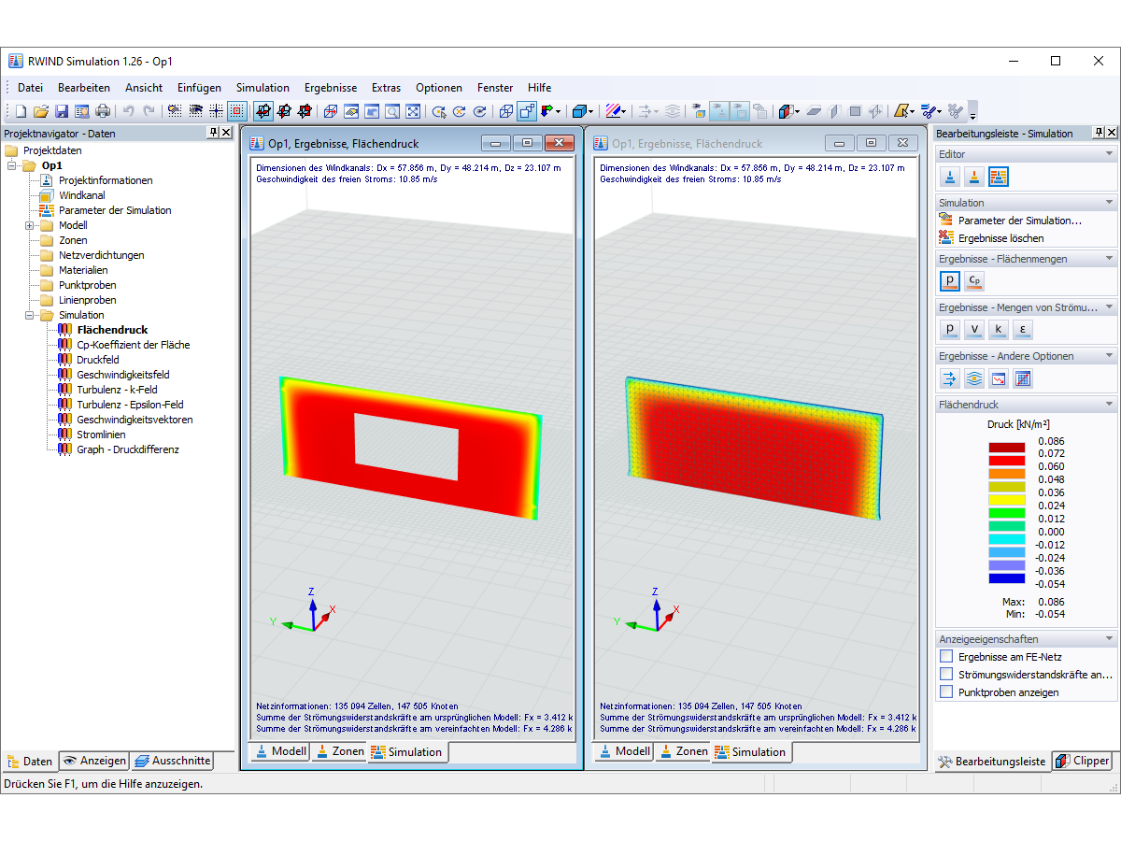Toggle 'Strömungswiderstandskräfte an...' checkbox
This screenshot has width=1121, height=841.
(946, 674)
